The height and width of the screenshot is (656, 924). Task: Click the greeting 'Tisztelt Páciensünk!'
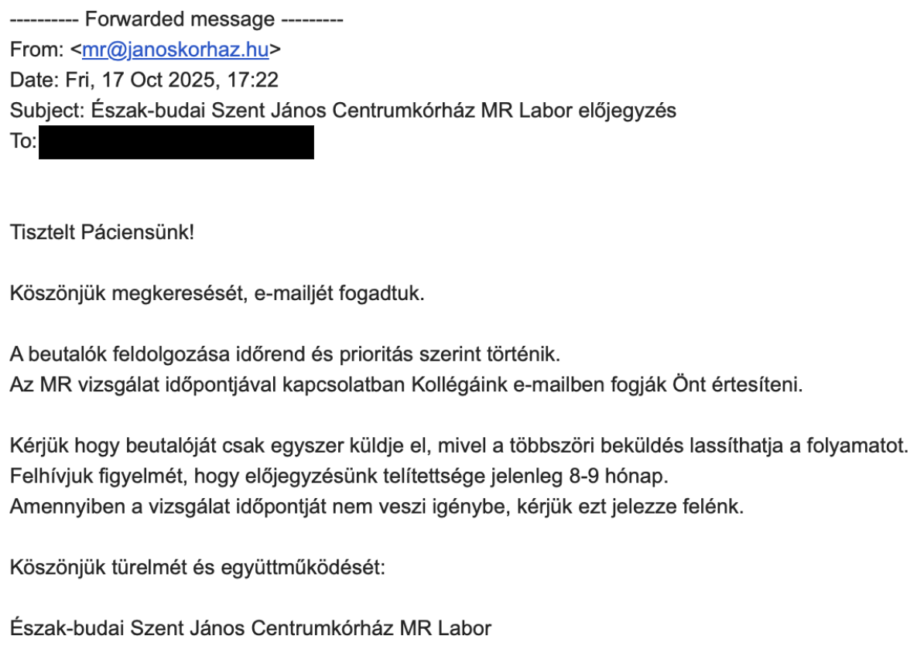(x=102, y=233)
